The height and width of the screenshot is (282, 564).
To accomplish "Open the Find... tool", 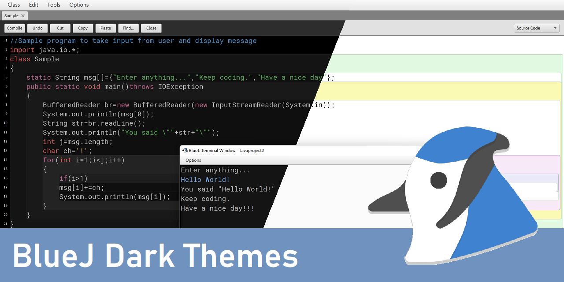I will 129,28.
